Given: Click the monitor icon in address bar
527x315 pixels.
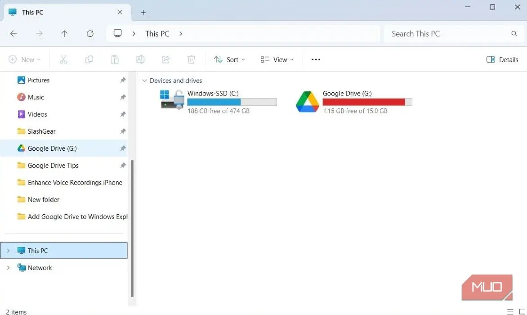Looking at the screenshot, I should tap(118, 33).
